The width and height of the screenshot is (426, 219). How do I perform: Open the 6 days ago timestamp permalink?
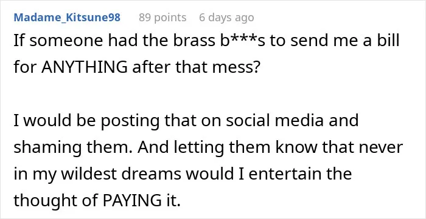226,18
